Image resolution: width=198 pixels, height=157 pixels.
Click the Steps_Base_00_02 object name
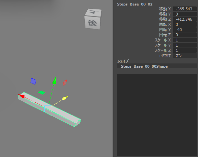(134, 4)
